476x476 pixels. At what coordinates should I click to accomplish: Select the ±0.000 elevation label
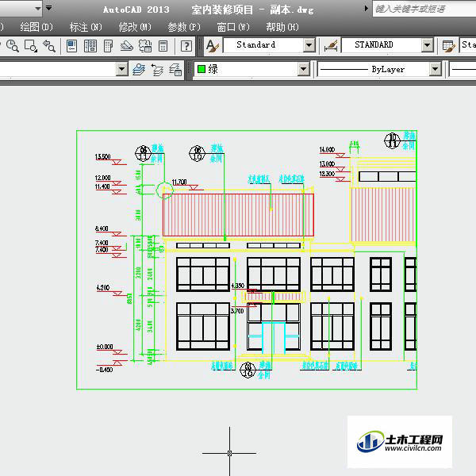[105, 347]
